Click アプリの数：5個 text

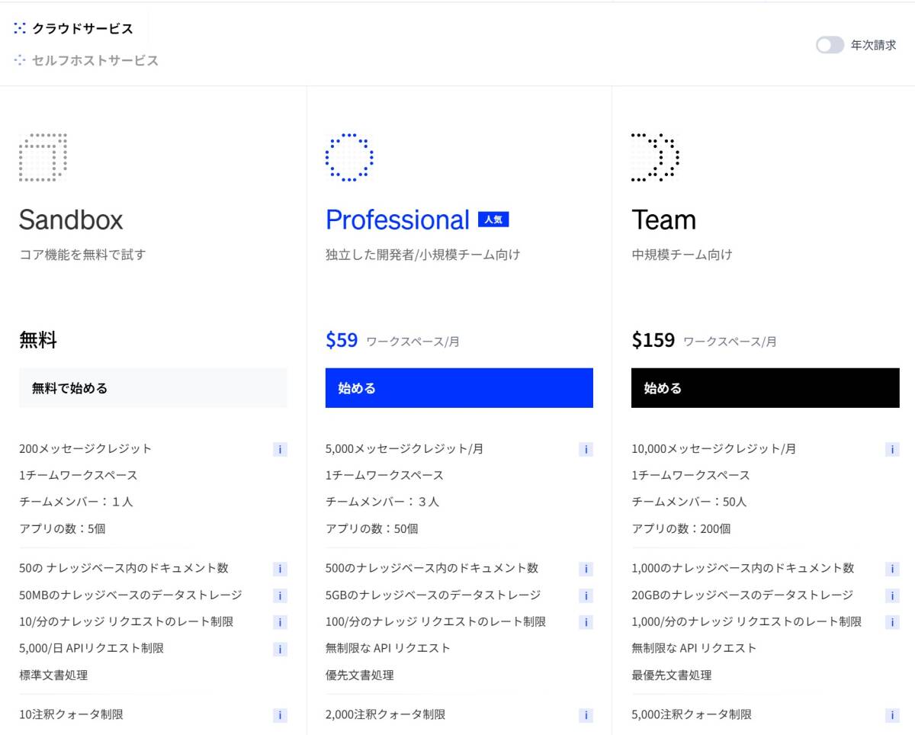click(x=63, y=528)
